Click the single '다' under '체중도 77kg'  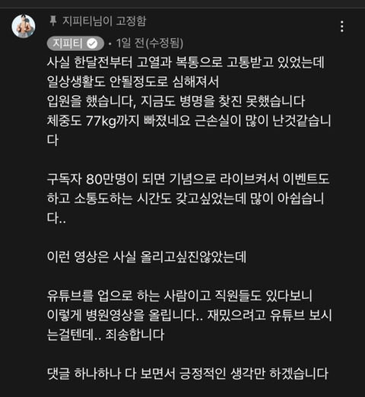52,140
